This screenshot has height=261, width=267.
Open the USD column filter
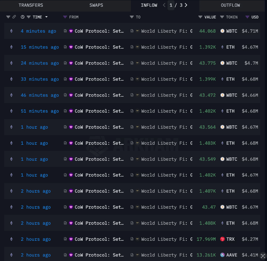pyautogui.click(x=247, y=17)
